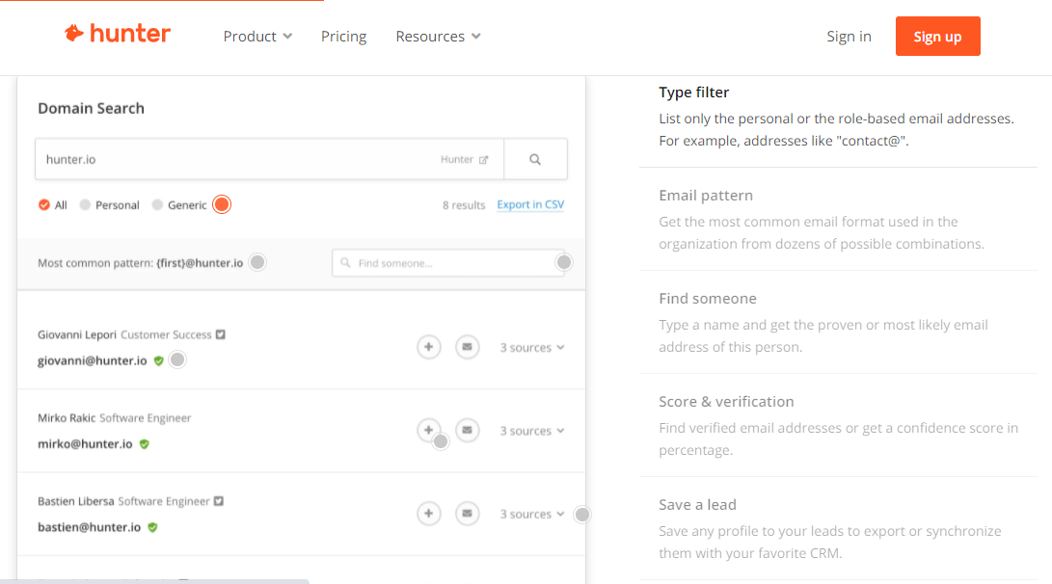Click the Sign up button
Screen dimensions: 1052x584
(938, 37)
